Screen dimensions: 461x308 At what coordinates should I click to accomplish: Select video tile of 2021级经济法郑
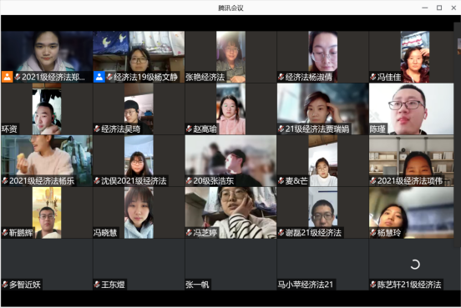pyautogui.click(x=47, y=57)
